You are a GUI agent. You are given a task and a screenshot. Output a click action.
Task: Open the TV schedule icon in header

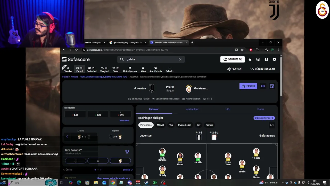258,59
